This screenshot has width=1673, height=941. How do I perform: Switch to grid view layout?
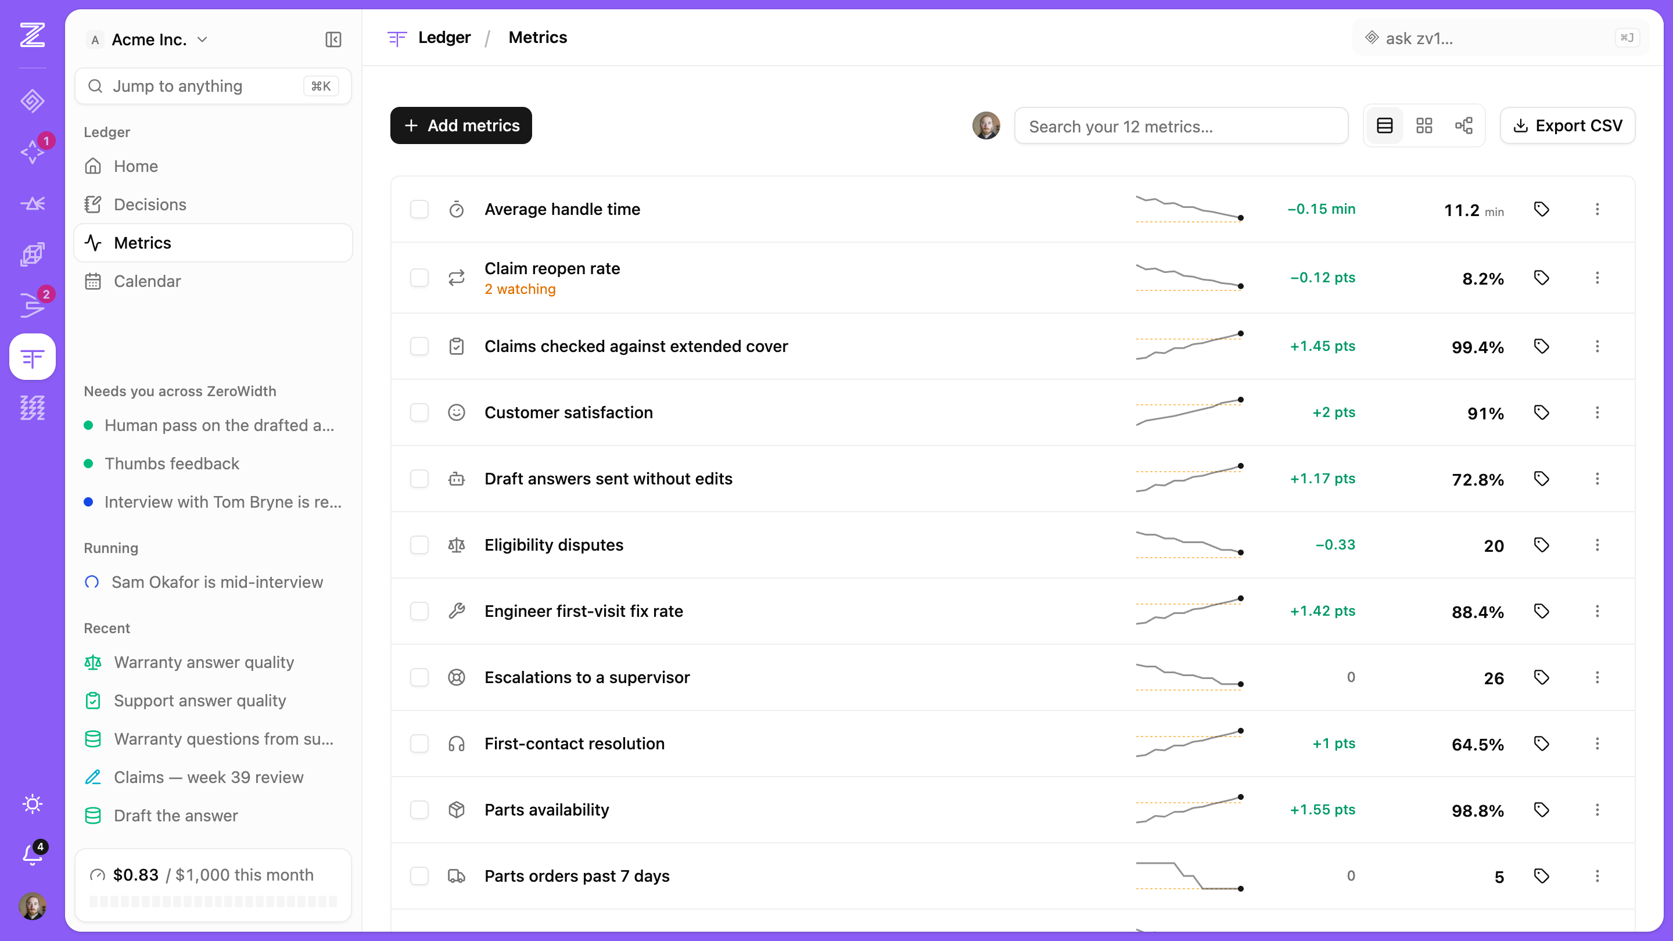click(x=1424, y=125)
